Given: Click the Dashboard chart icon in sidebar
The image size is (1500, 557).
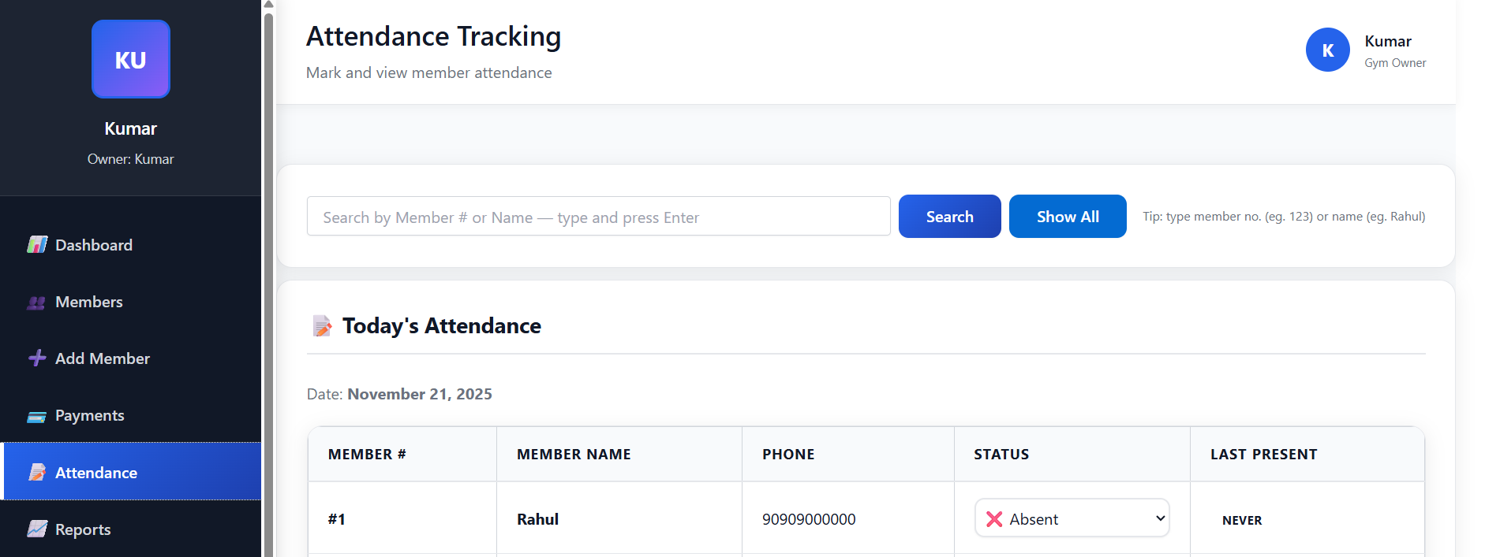Looking at the screenshot, I should [x=37, y=245].
